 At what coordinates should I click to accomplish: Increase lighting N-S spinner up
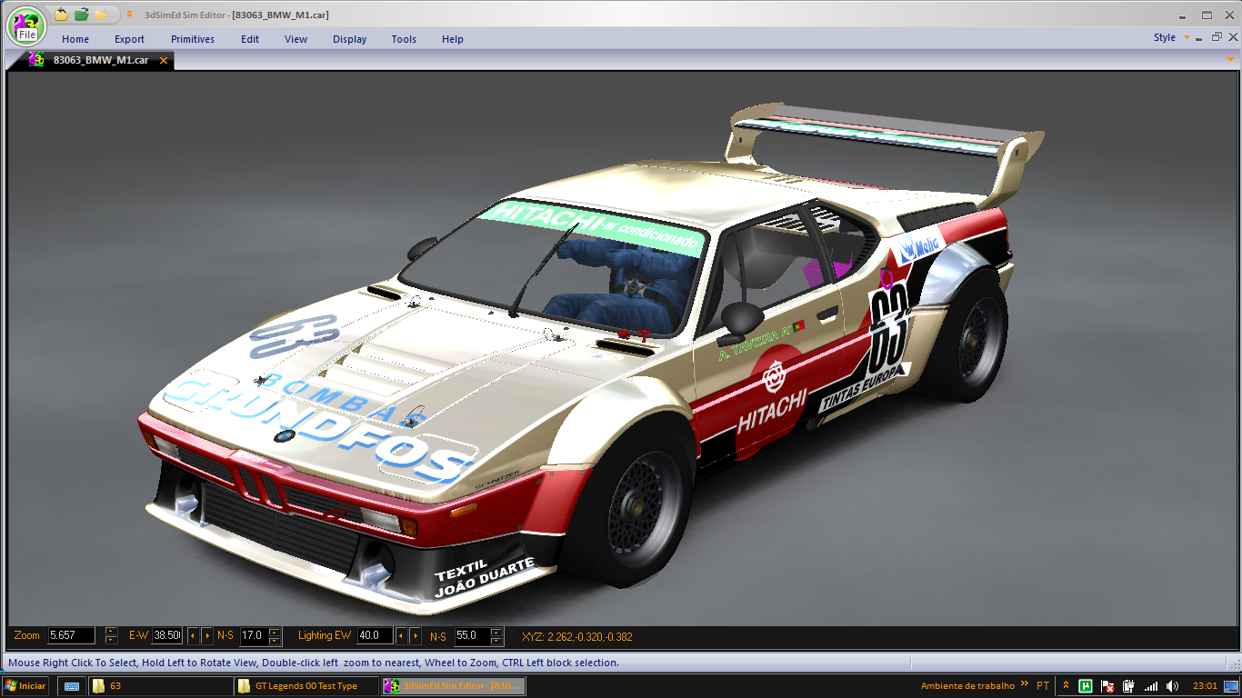[x=496, y=632]
